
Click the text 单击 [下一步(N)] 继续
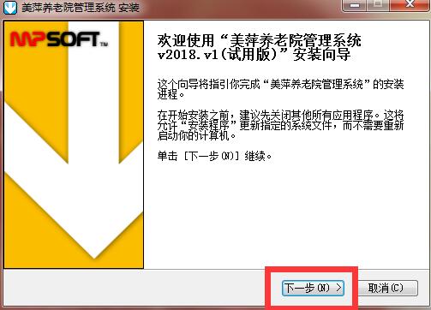[214, 156]
